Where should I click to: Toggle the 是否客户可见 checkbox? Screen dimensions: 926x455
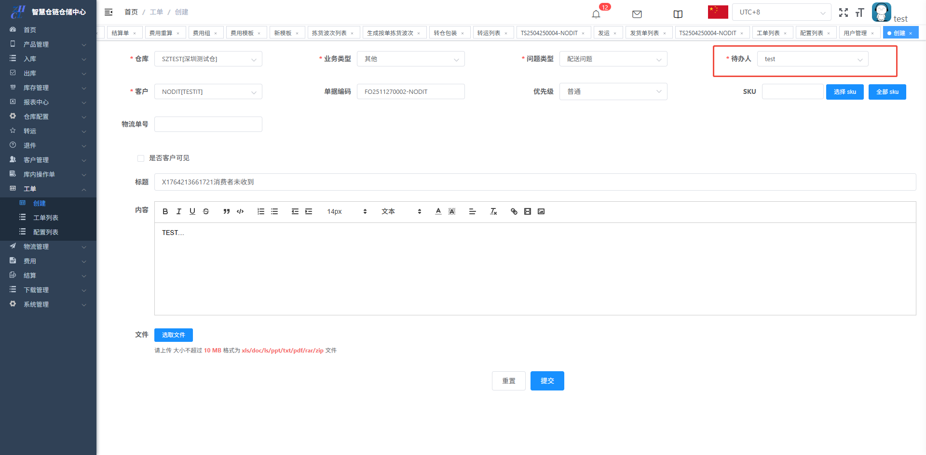(x=141, y=158)
